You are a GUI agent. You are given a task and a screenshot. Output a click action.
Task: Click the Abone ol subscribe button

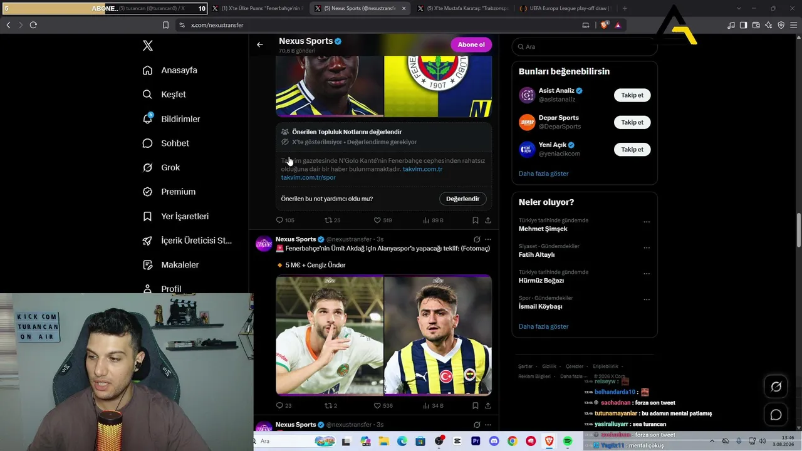(x=471, y=44)
